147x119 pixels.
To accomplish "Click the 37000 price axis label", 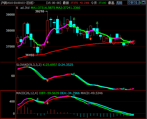I will [x=10, y=47].
